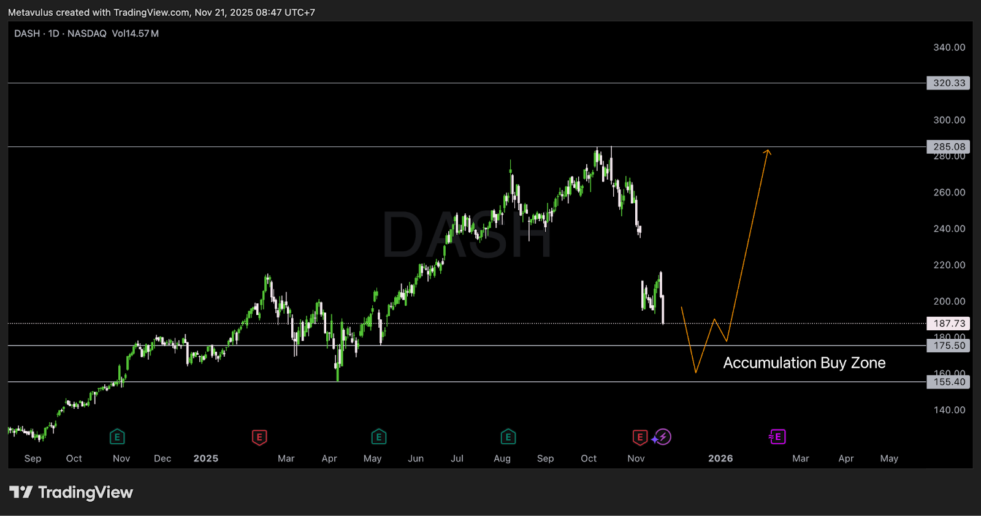The width and height of the screenshot is (981, 516).
Task: Click the 340.00 value on the price axis
Action: pyautogui.click(x=949, y=47)
